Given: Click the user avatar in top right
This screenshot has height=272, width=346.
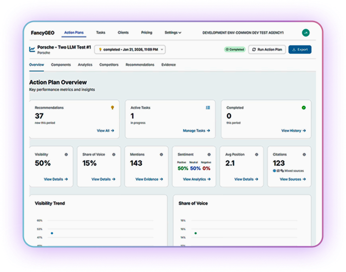Looking at the screenshot, I should pos(305,33).
